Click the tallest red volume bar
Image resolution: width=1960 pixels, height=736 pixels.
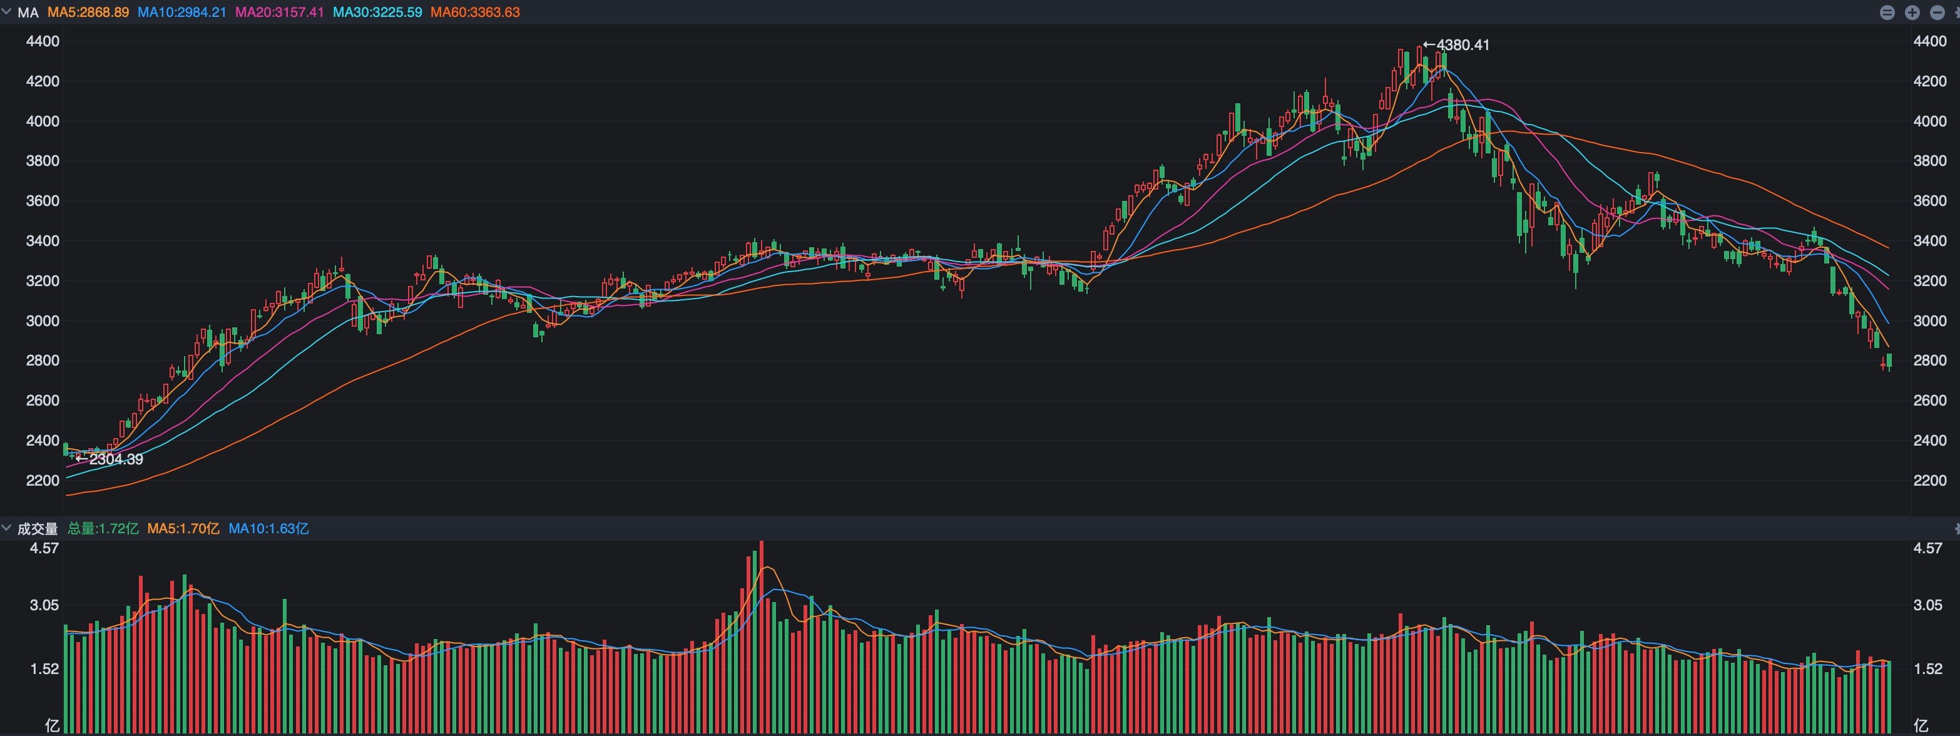tap(761, 637)
